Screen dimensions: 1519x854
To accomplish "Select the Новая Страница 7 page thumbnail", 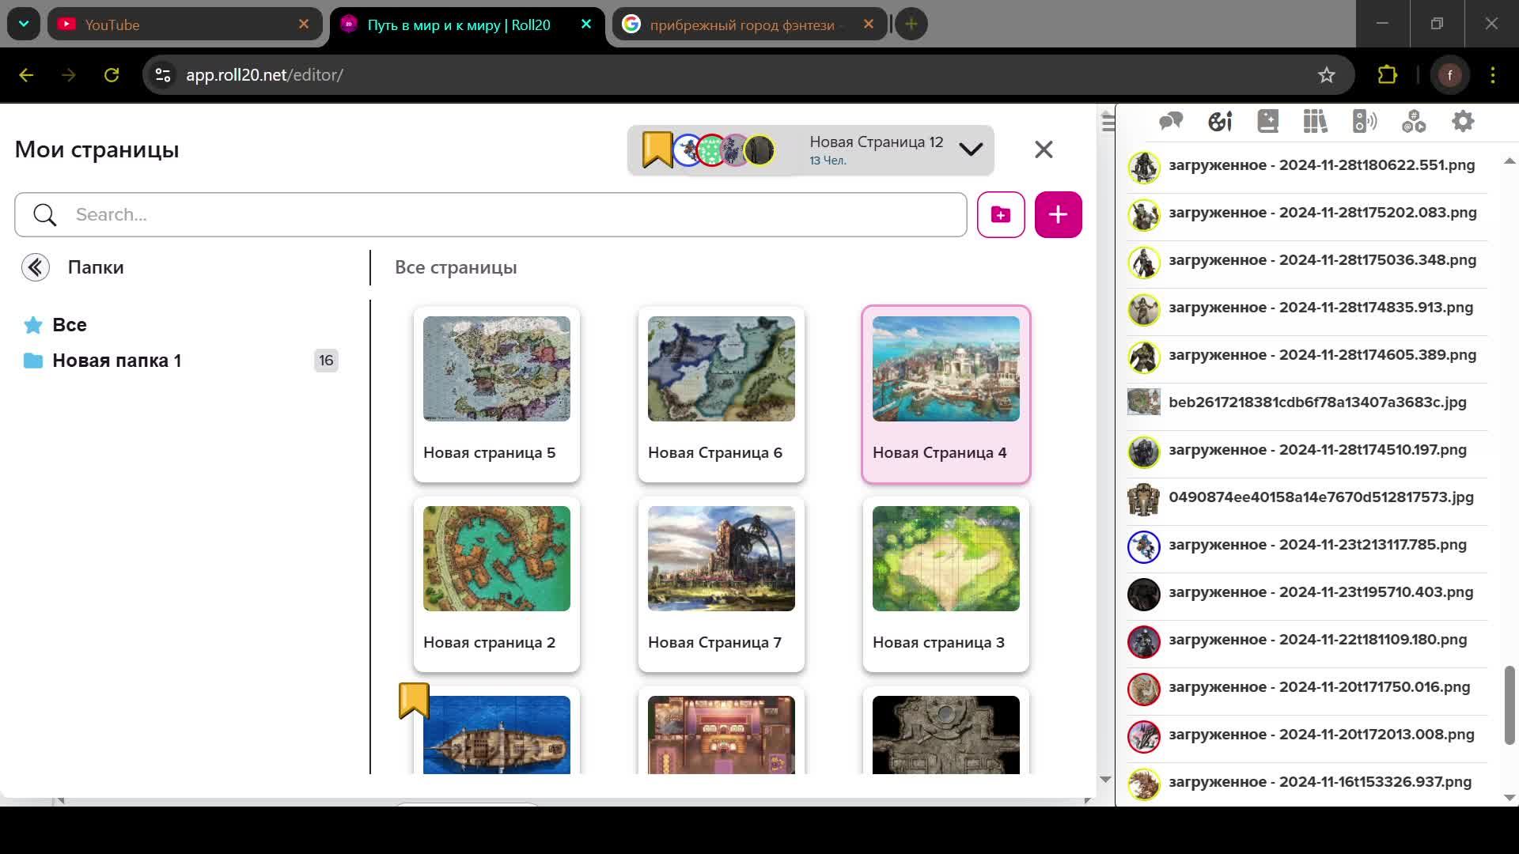I will pos(721,558).
